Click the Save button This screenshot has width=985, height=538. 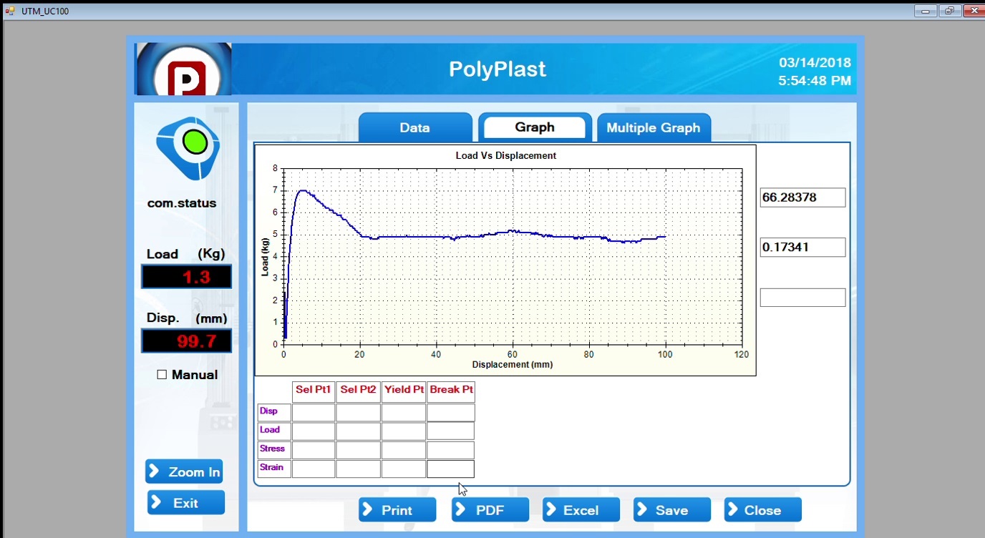coord(671,510)
